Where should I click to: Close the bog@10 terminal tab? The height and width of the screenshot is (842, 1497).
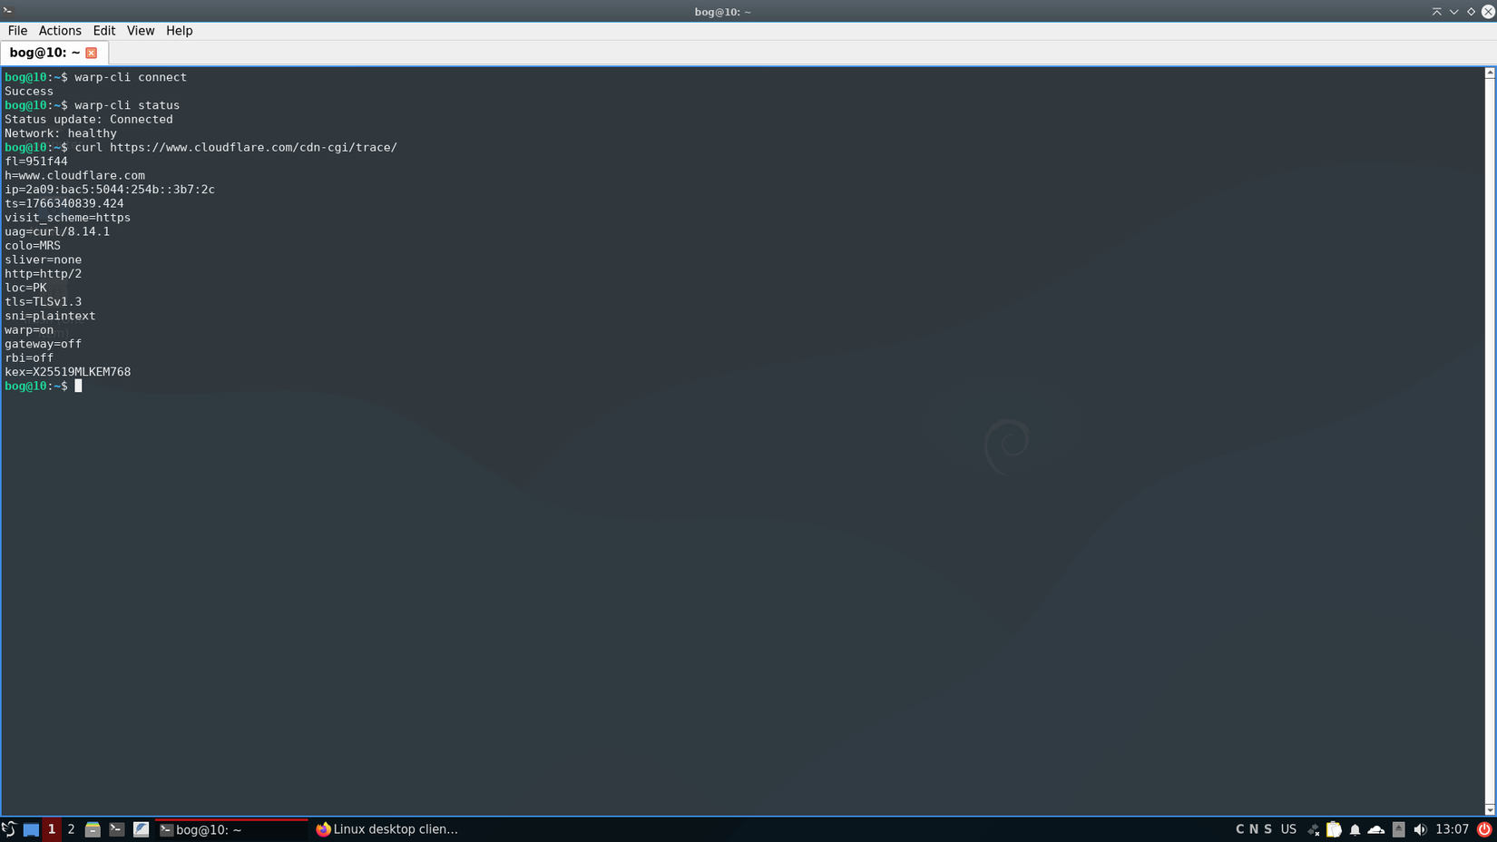pos(92,53)
